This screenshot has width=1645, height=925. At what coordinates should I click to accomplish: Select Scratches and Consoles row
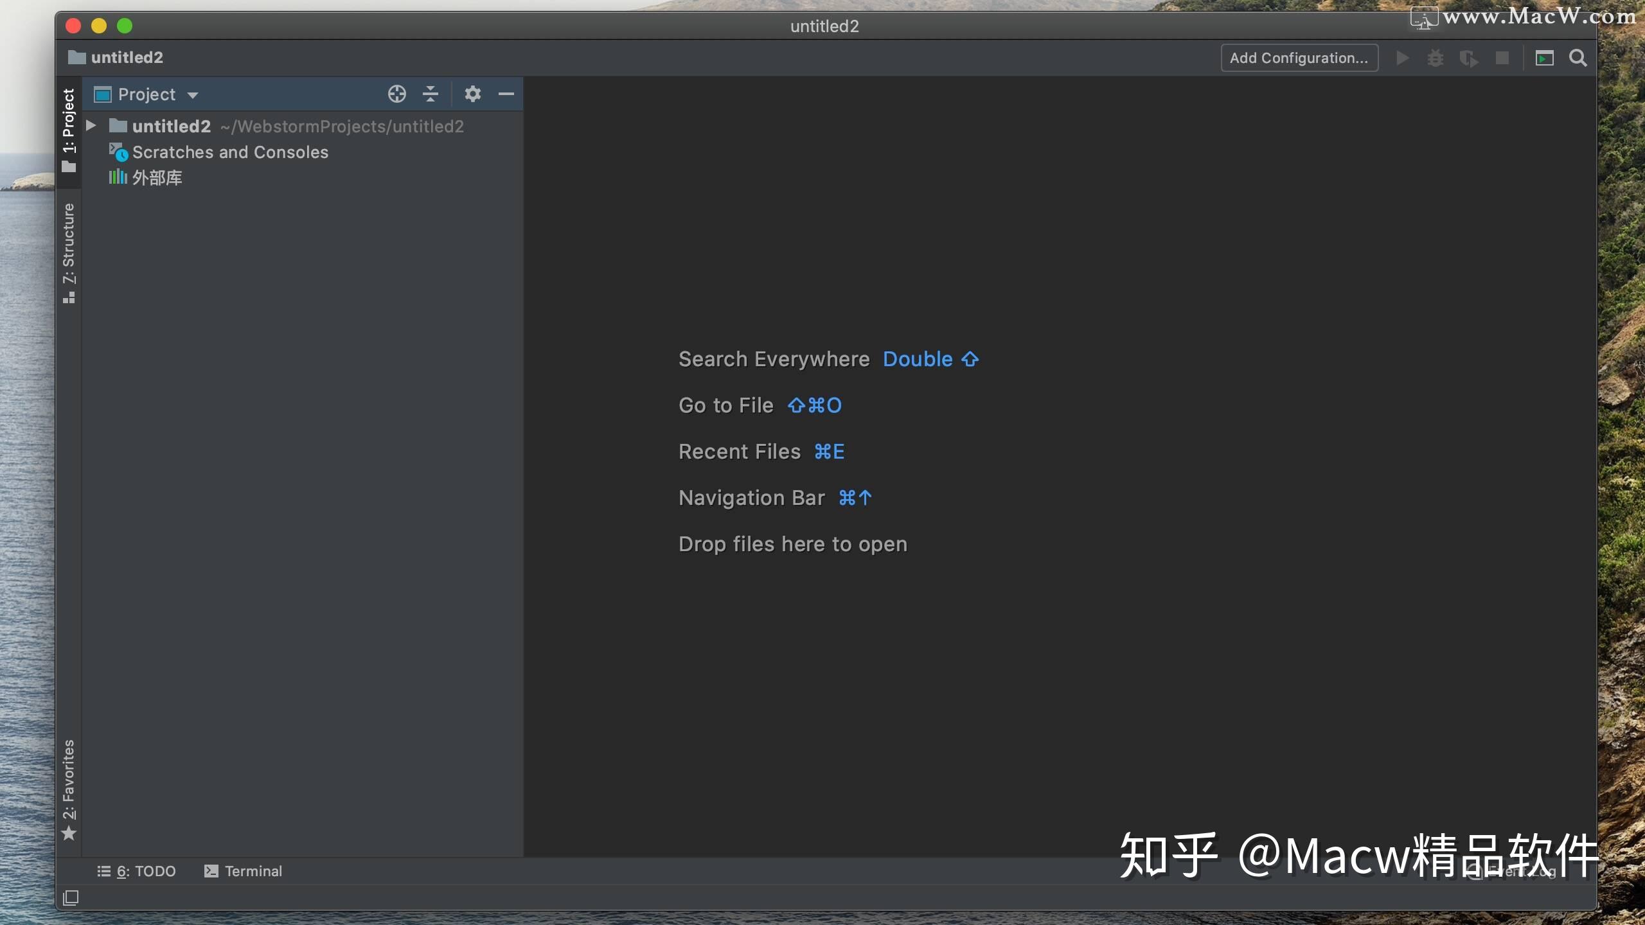pos(303,152)
